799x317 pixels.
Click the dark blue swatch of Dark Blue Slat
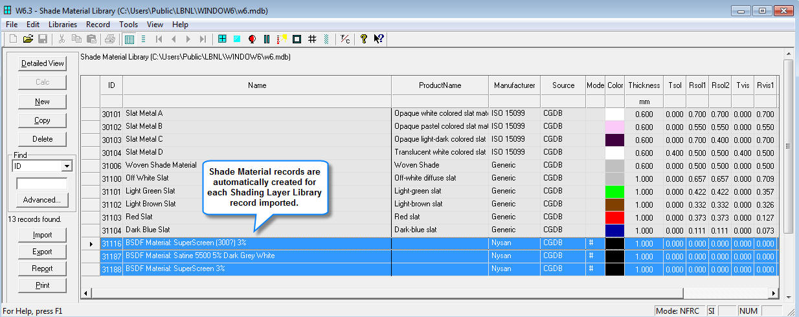click(x=615, y=230)
